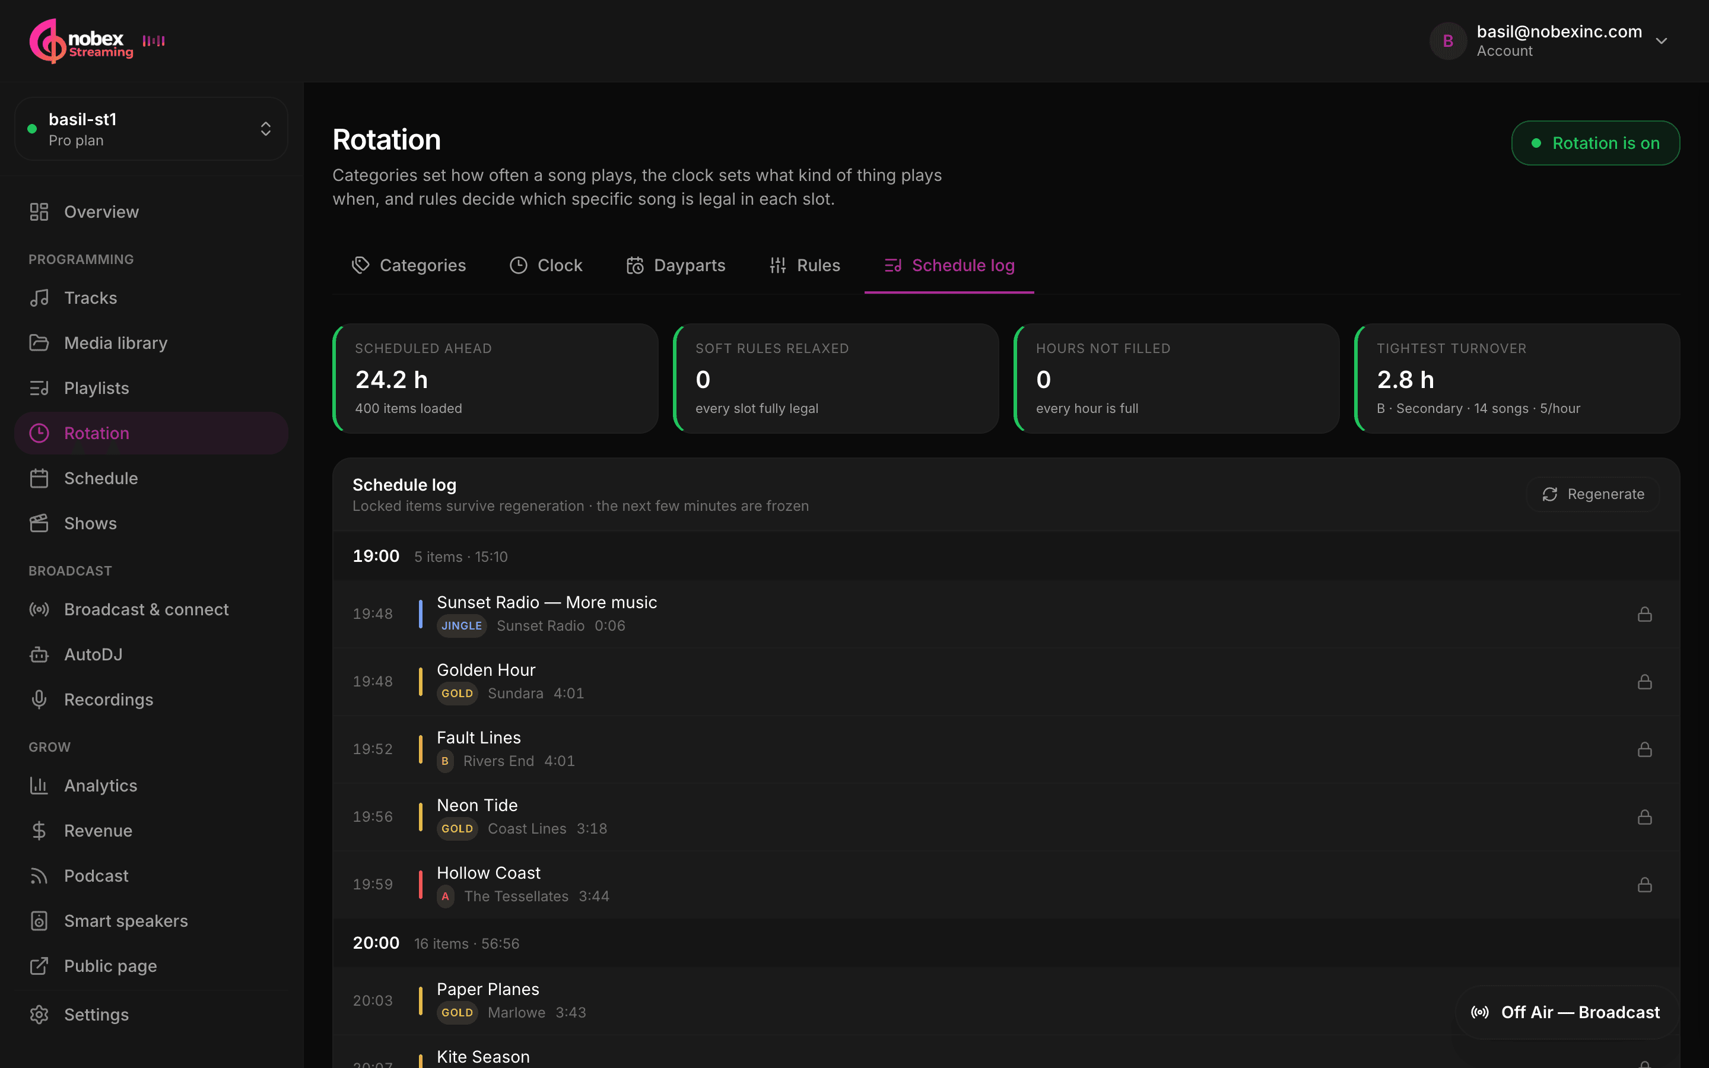Click the account avatar with letter B
This screenshot has height=1068, width=1709.
coord(1448,41)
